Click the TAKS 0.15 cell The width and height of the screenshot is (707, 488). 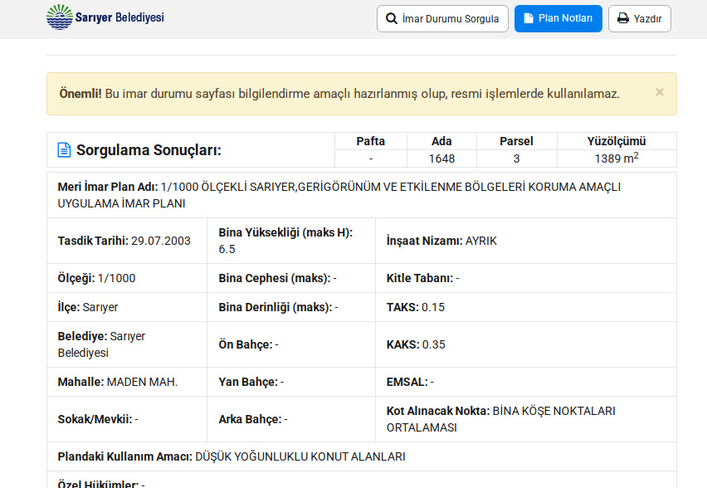click(526, 307)
